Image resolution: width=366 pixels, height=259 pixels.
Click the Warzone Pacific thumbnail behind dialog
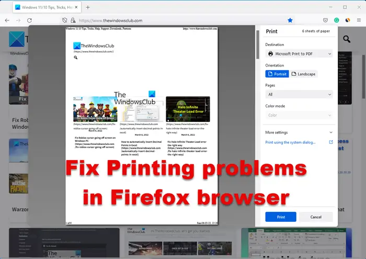(19, 184)
